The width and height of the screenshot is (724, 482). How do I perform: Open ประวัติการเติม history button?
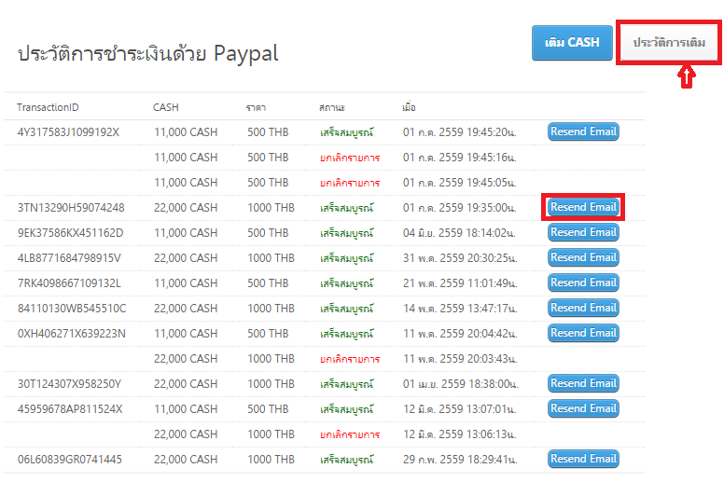669,43
